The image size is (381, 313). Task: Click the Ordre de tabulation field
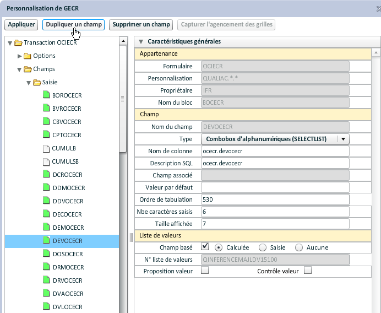275,199
